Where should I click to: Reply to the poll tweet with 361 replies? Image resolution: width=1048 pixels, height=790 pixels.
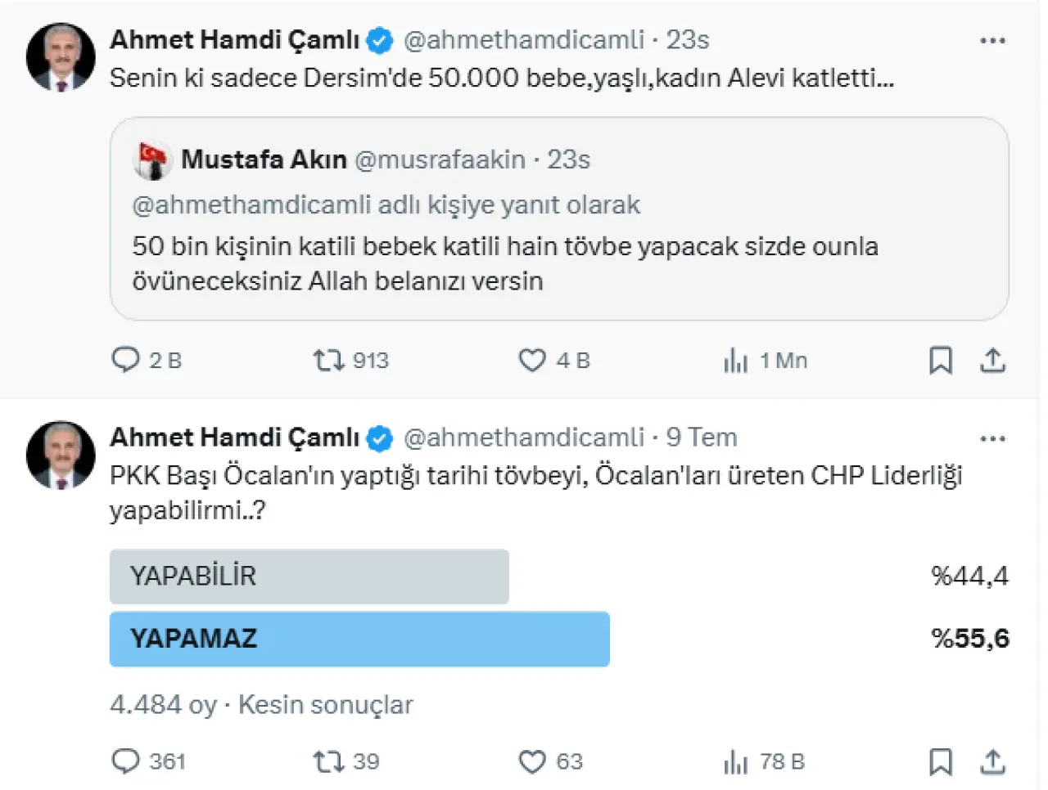tap(125, 761)
